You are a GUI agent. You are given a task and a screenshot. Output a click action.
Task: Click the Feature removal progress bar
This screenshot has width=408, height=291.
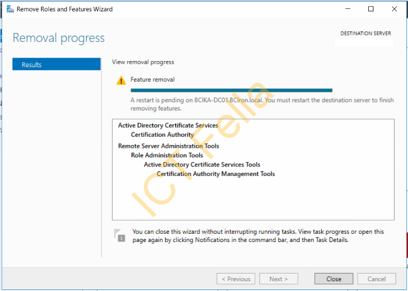tap(231, 90)
